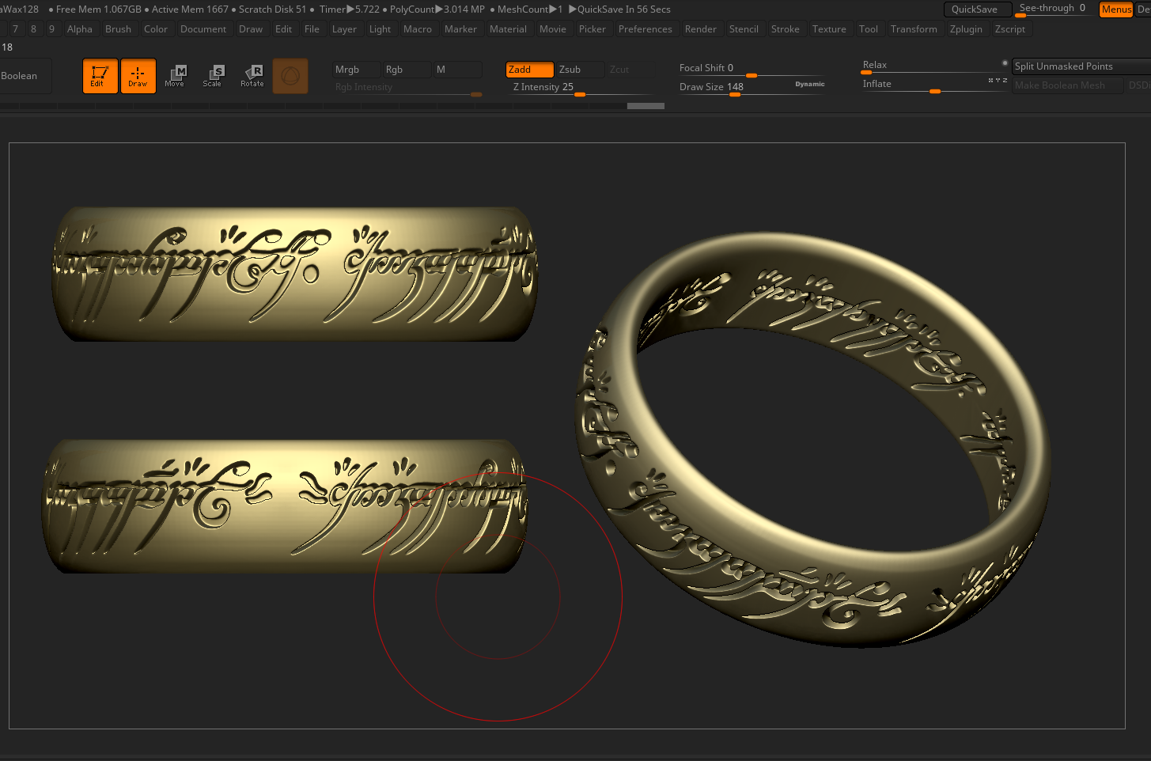Viewport: 1151px width, 761px height.
Task: Activate the Rotate tool
Action: click(x=252, y=76)
